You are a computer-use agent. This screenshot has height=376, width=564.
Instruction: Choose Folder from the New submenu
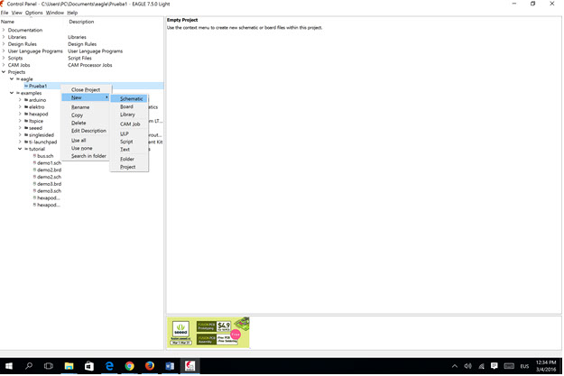129,159
